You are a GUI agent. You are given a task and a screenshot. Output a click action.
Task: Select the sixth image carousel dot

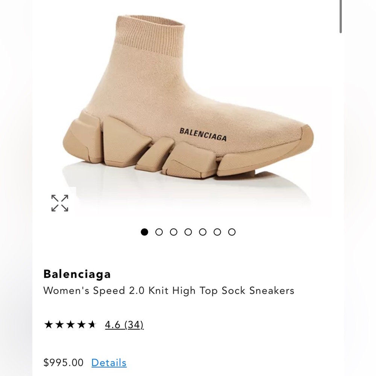[218, 232]
